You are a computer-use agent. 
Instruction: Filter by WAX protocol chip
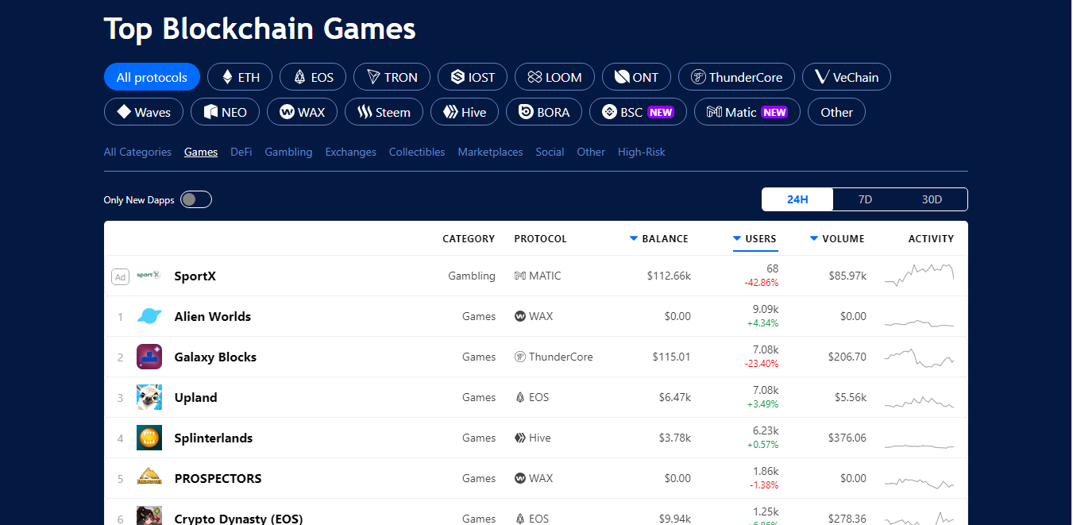(302, 112)
